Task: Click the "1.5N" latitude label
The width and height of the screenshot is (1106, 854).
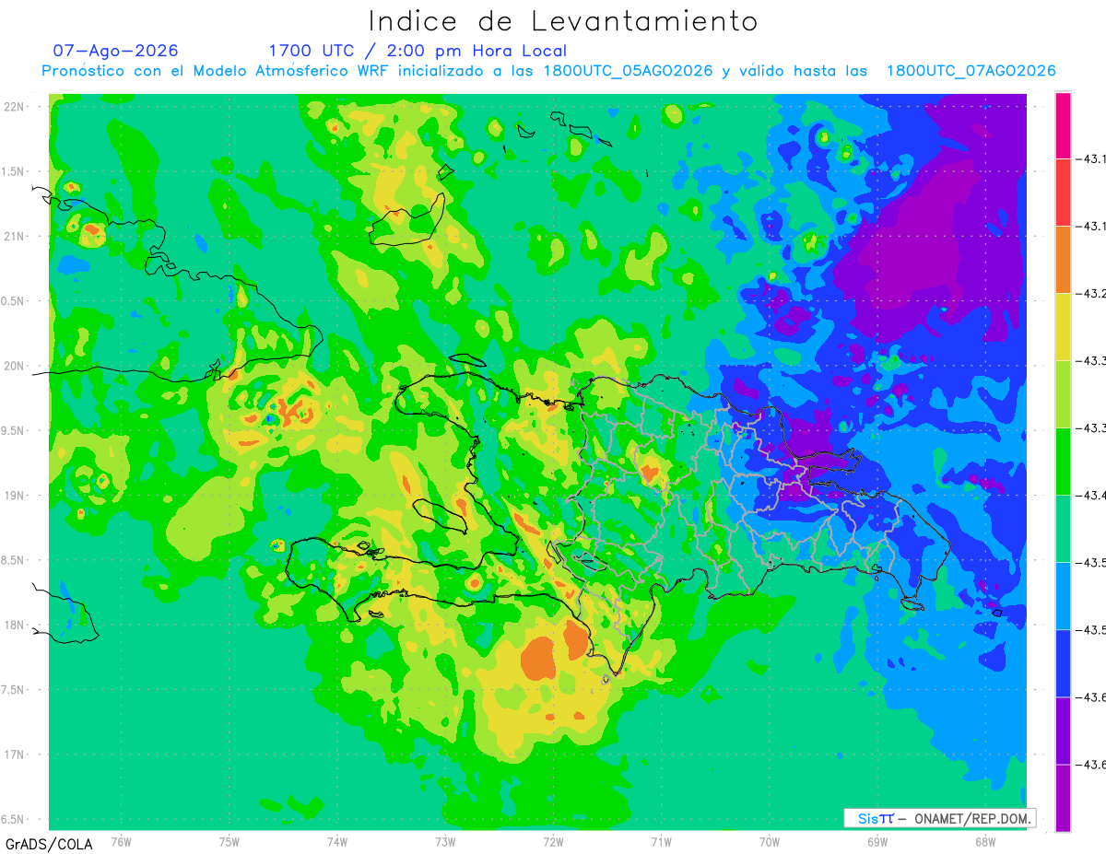Action: tap(14, 171)
